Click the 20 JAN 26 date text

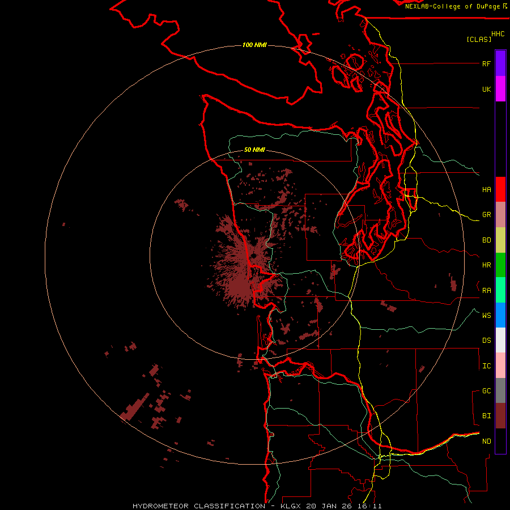coord(329,506)
